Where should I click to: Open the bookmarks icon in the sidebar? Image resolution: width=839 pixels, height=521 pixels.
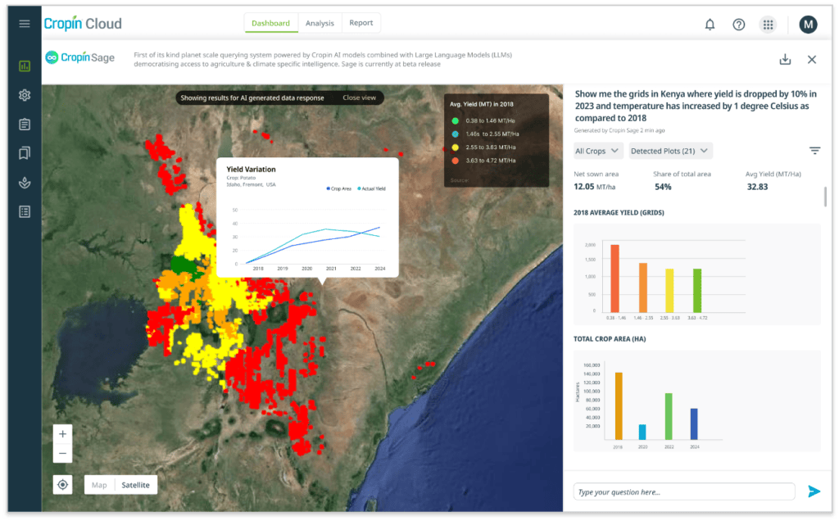point(24,153)
